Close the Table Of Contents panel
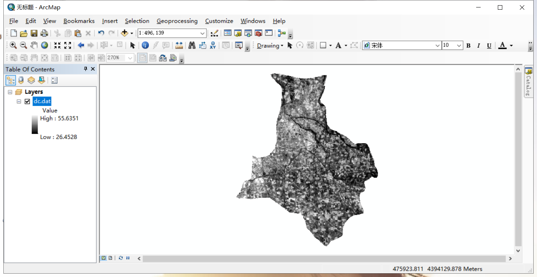The width and height of the screenshot is (537, 277). tap(93, 69)
